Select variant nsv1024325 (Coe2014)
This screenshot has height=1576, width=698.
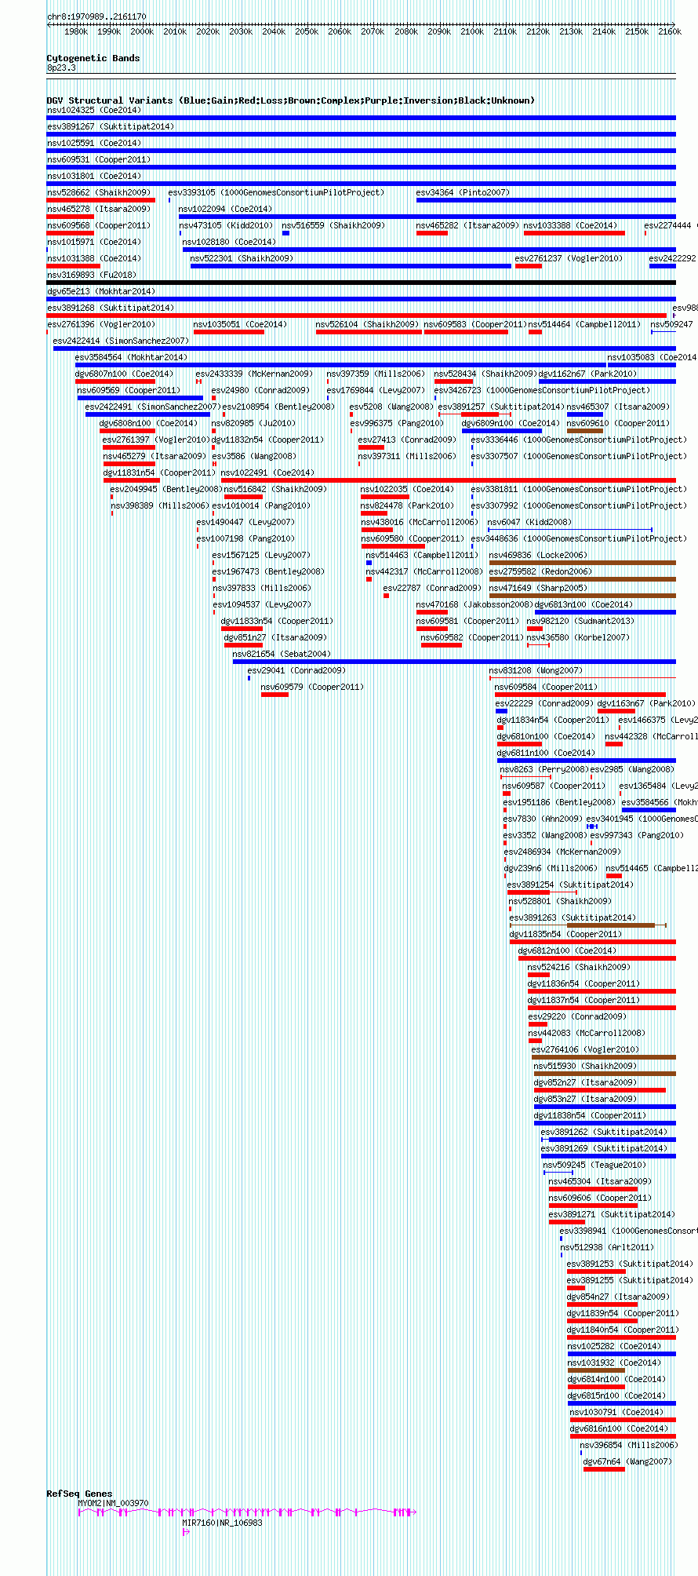click(94, 110)
